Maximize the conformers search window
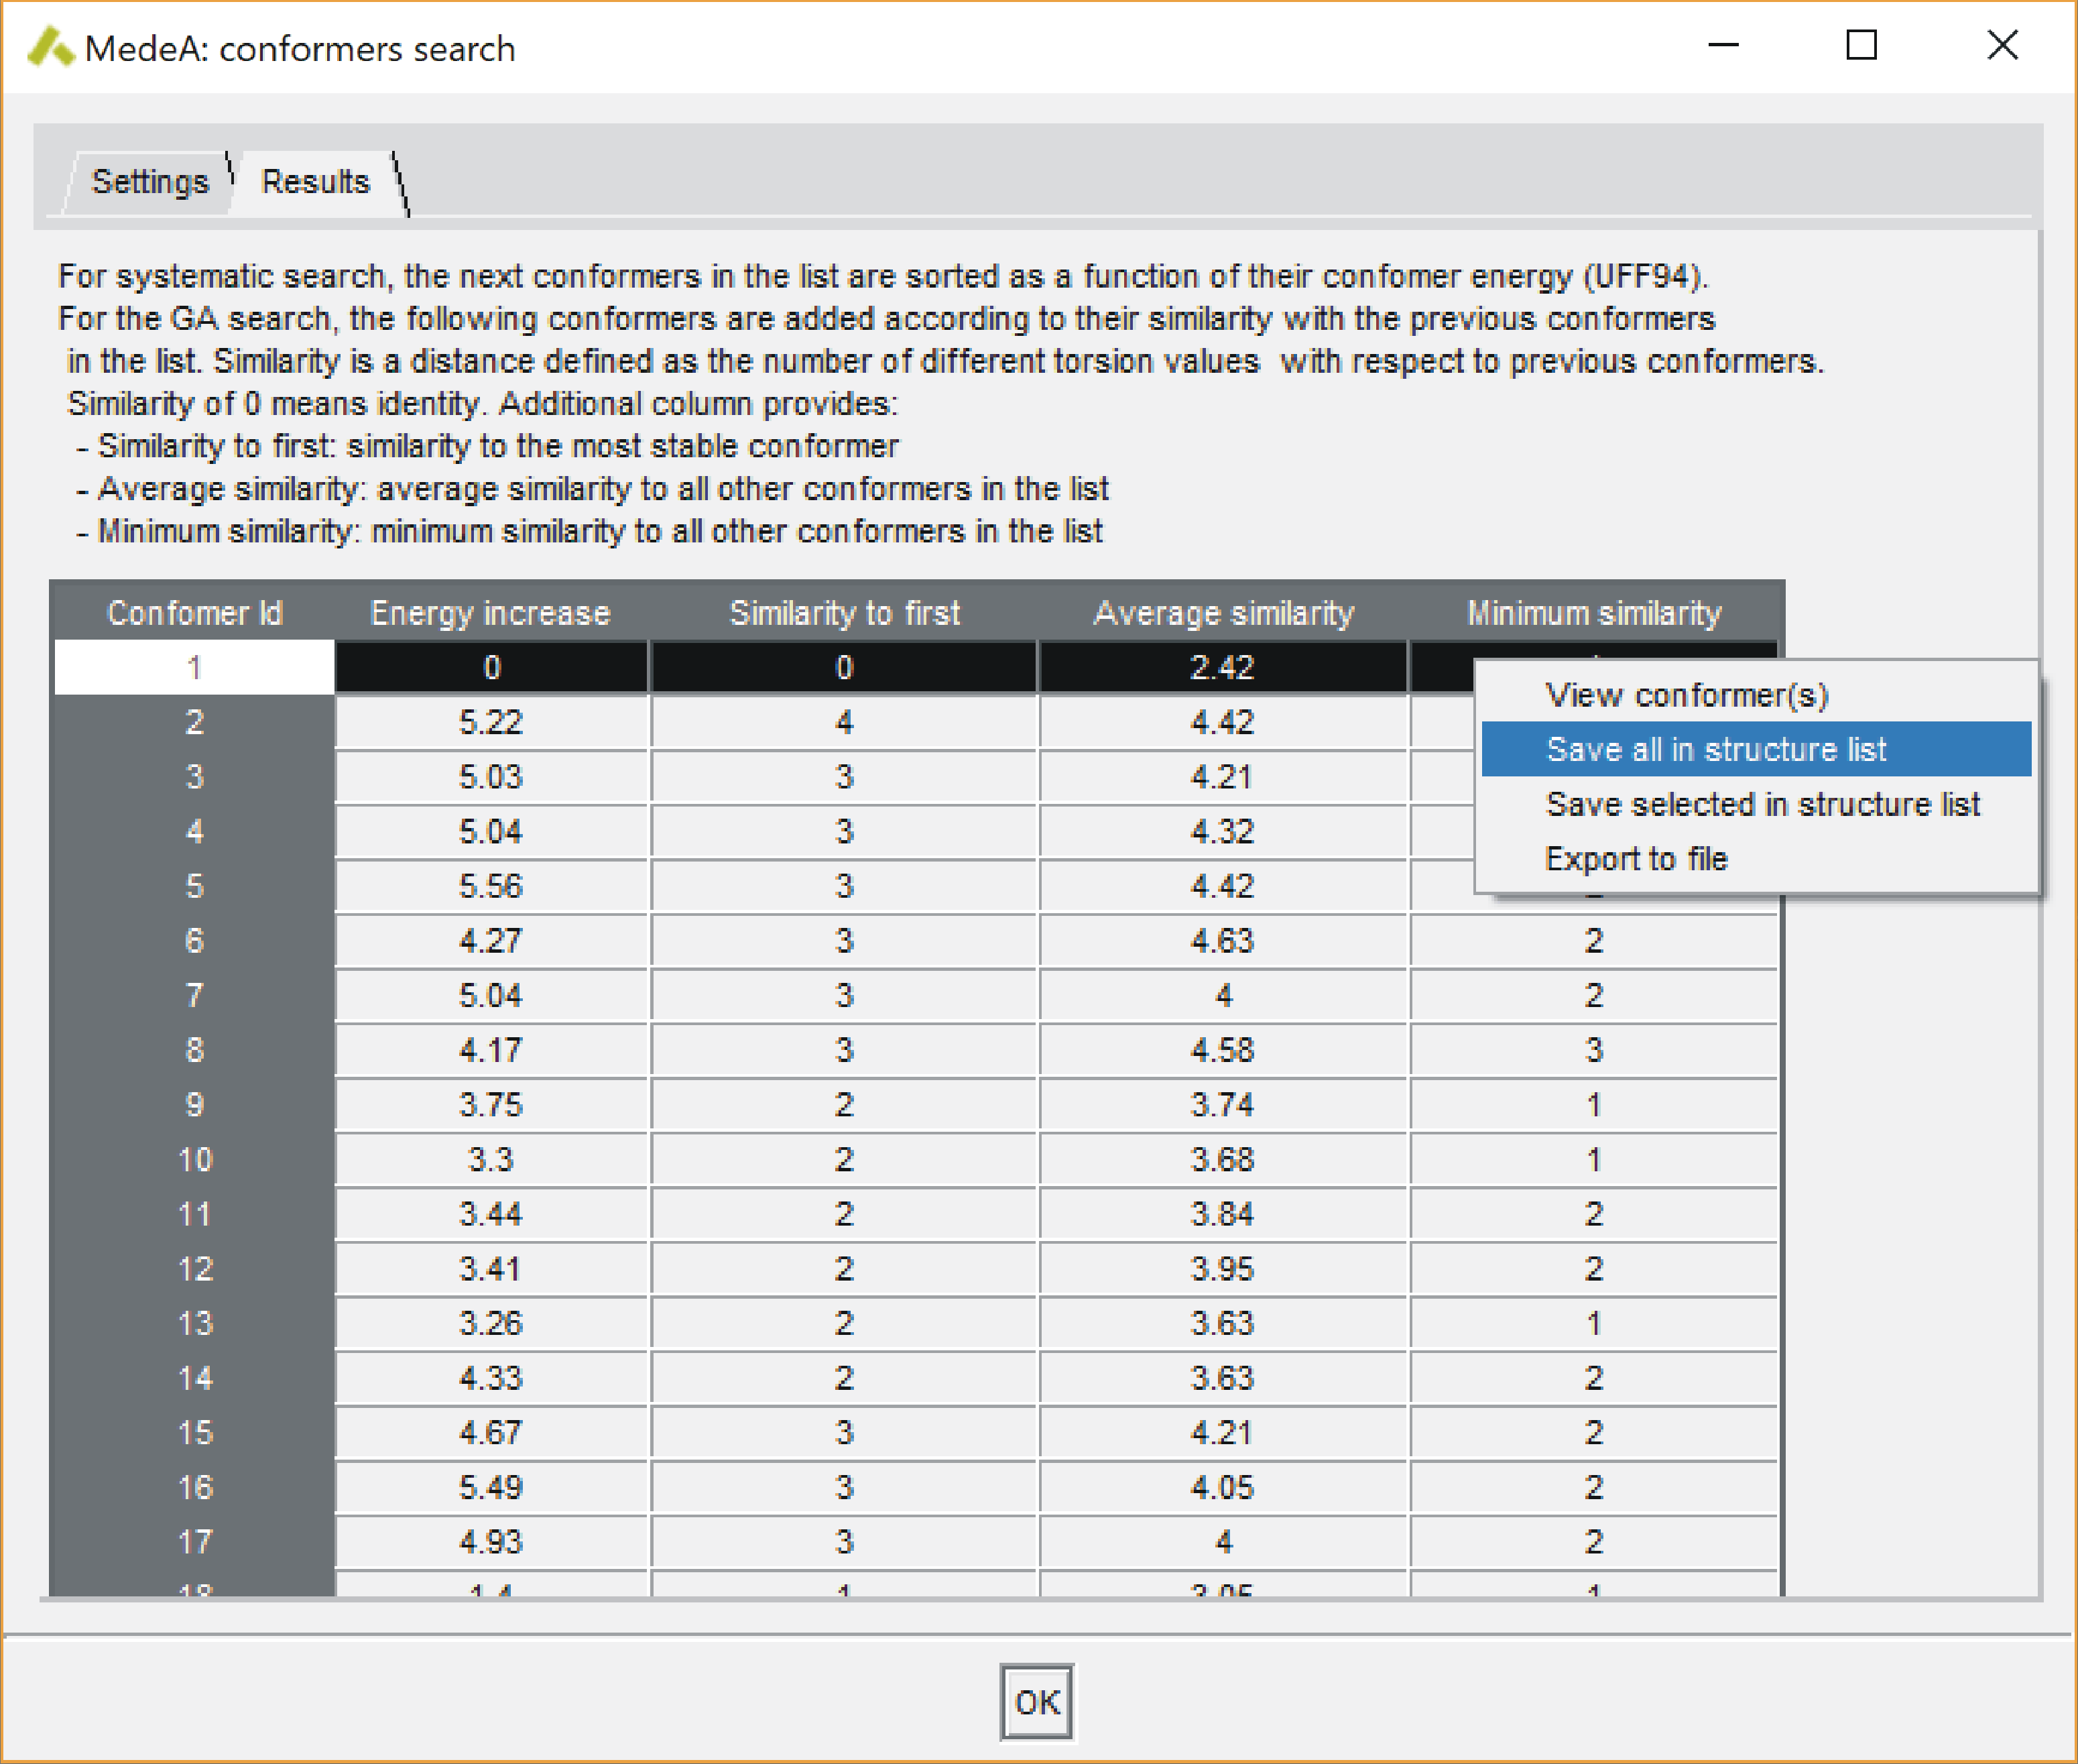This screenshot has width=2078, height=1764. click(1860, 45)
